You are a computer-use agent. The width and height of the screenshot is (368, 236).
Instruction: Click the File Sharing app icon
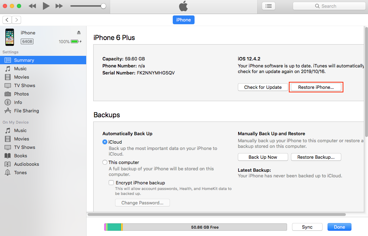coord(8,111)
